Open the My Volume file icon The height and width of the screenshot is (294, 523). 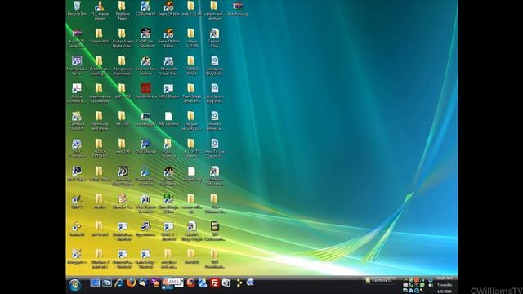(168, 118)
